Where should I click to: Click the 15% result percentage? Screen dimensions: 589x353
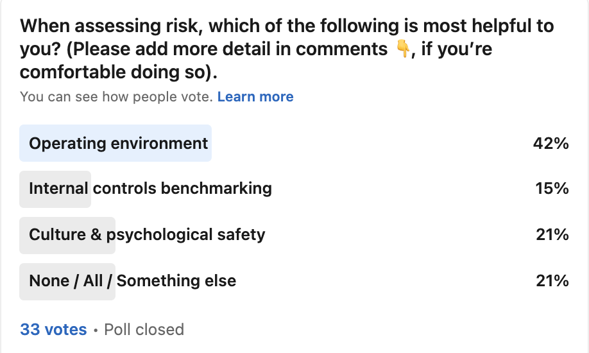(x=552, y=188)
